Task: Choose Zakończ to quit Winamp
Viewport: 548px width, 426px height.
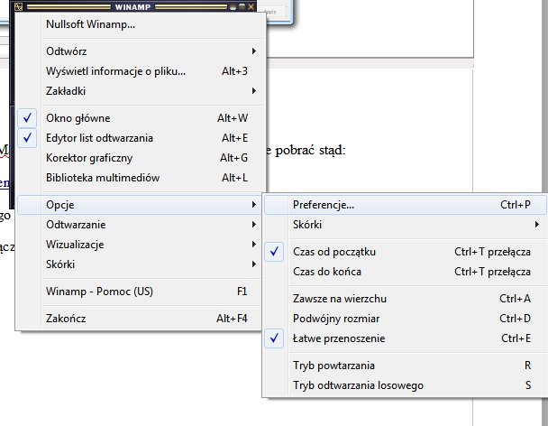Action: (140, 319)
